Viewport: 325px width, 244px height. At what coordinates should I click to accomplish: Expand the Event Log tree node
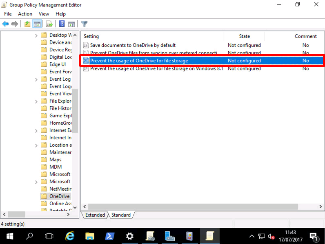pyautogui.click(x=36, y=79)
